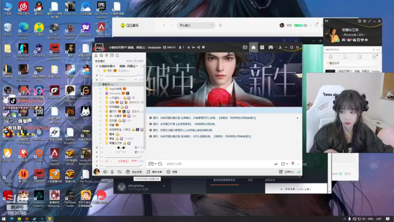Image resolution: width=394 pixels, height=222 pixels.
Task: Open the skin icon in YY title bar
Action: 364,21
